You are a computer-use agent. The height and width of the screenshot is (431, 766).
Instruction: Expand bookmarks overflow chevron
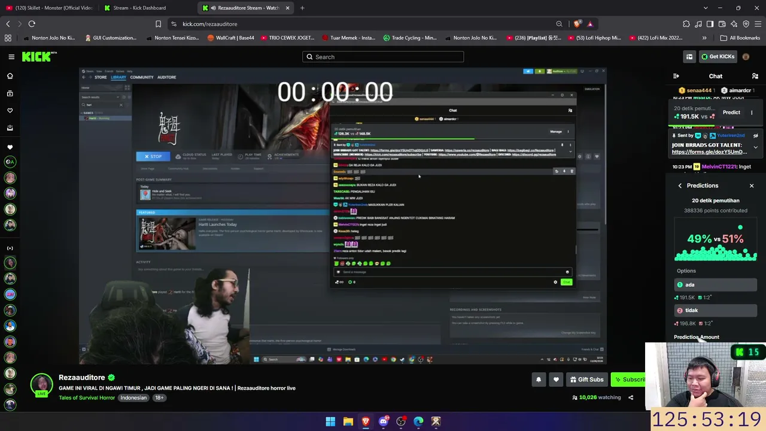704,38
